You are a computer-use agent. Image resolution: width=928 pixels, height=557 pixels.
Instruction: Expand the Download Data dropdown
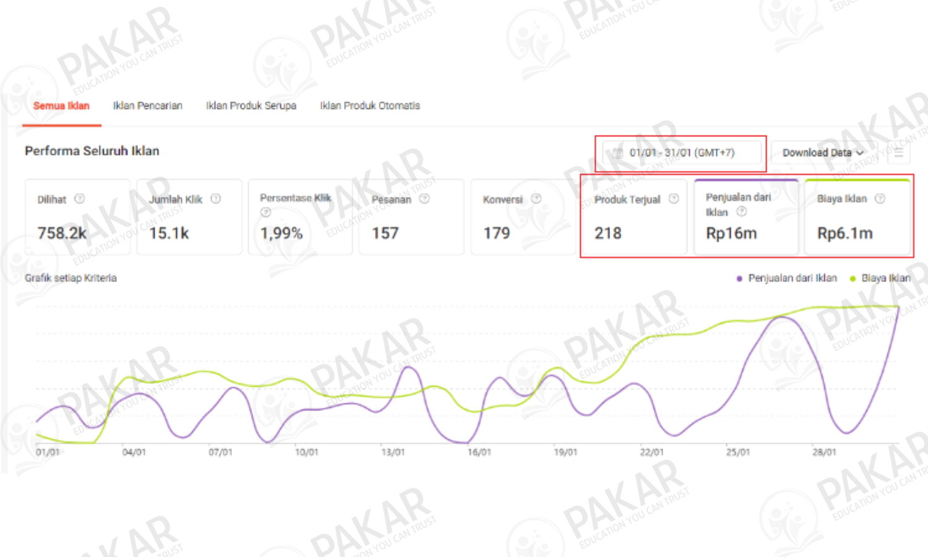860,152
